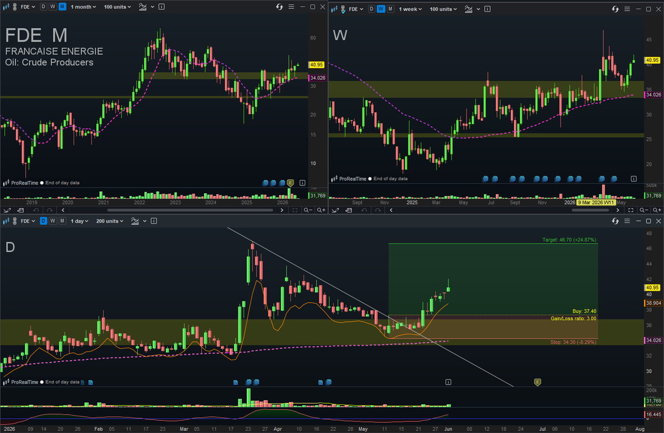
Task: Open hamburger menu in weekly chart window
Action: (627, 9)
